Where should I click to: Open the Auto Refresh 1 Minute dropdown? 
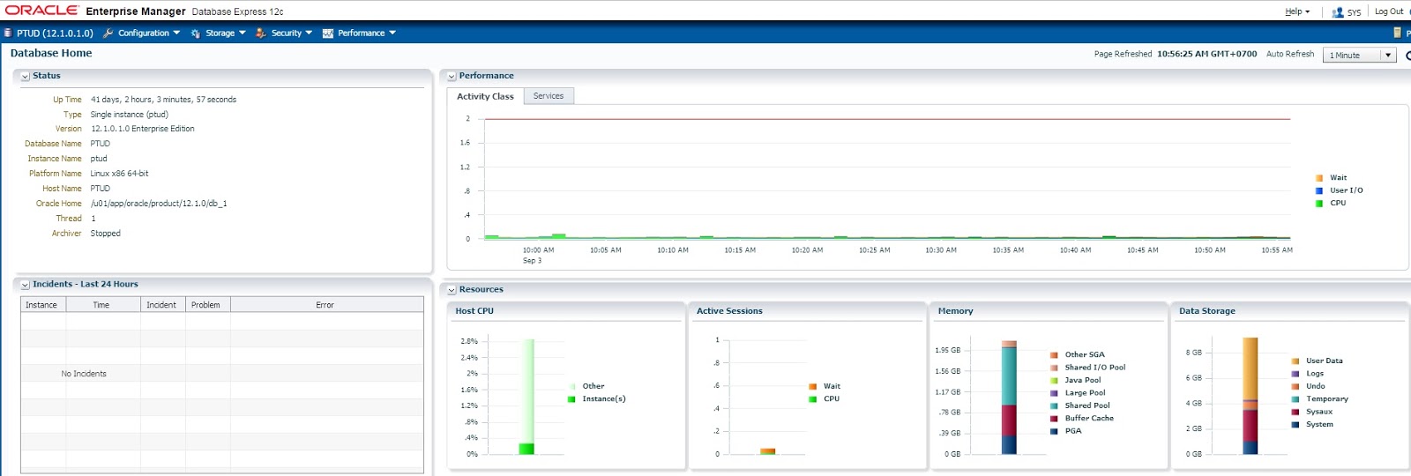1359,55
